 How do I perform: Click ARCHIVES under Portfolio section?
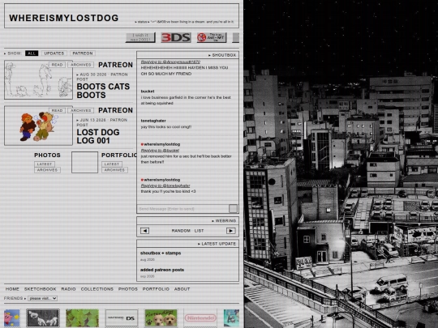[114, 170]
